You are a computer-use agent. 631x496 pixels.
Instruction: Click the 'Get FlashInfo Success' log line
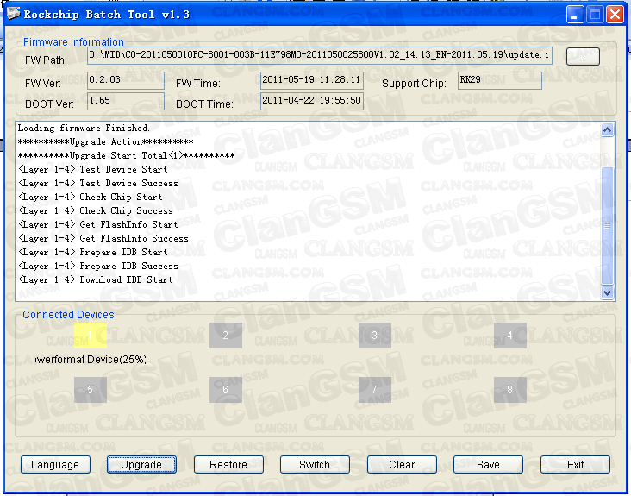(103, 238)
